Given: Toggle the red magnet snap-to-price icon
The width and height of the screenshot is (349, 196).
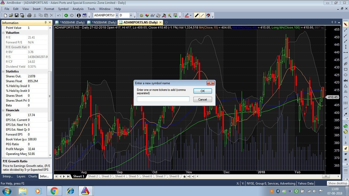Looking at the screenshot, I should (x=208, y=16).
